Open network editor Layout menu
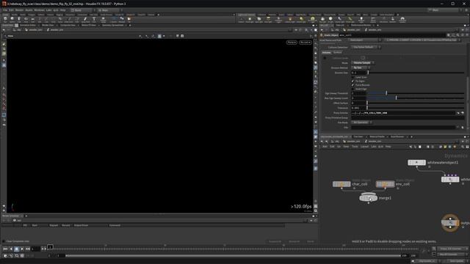This screenshot has height=264, width=470. [x=364, y=147]
